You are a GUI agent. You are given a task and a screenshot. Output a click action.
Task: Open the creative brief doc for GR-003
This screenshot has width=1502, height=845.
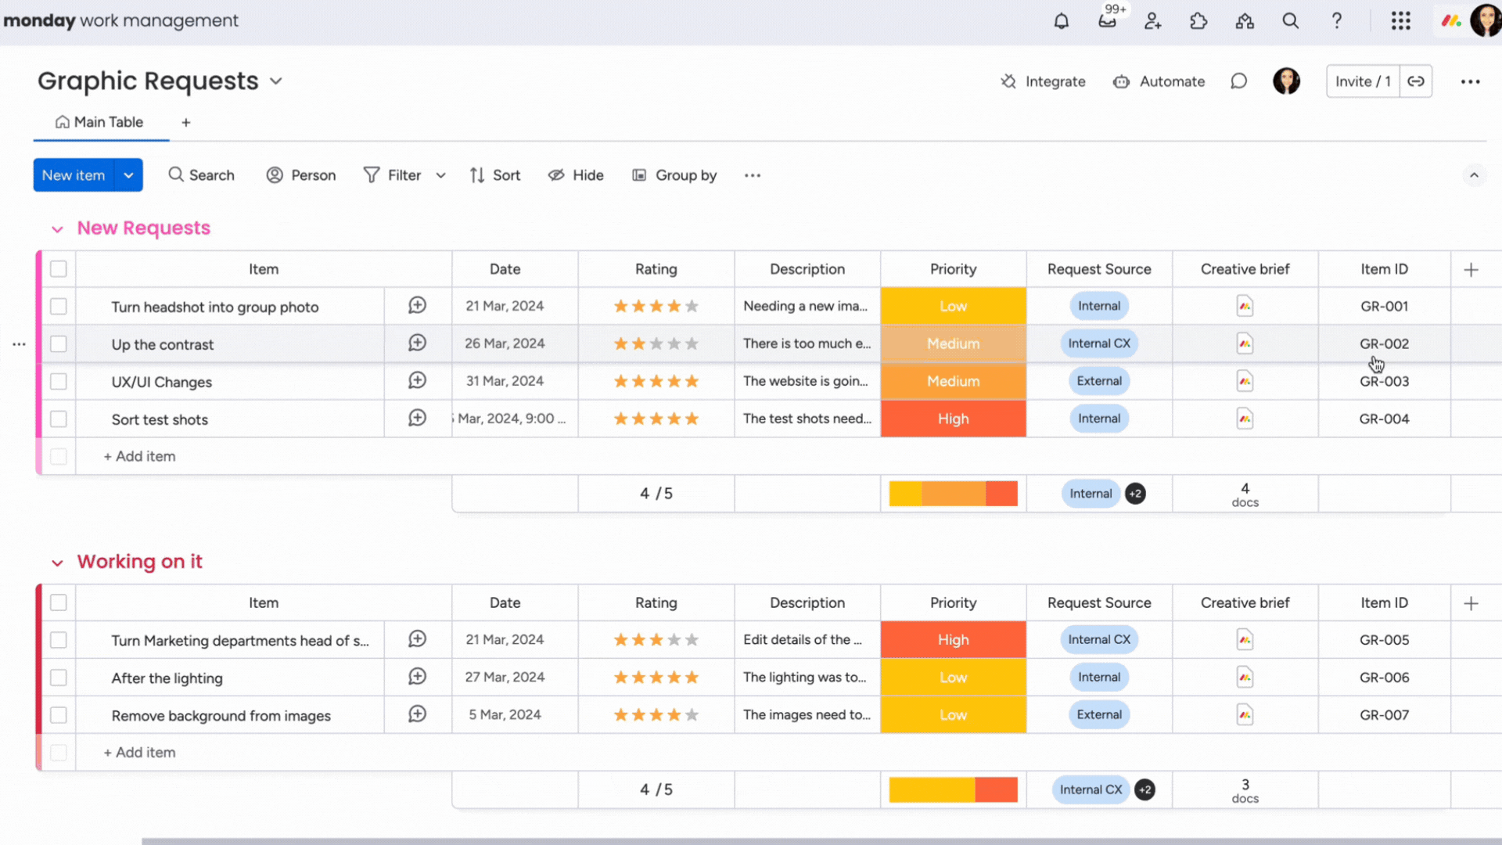click(1245, 381)
